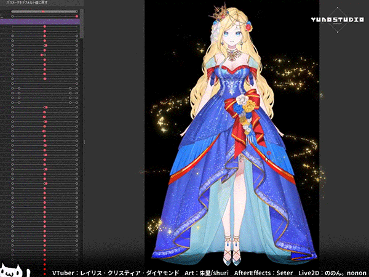Click the Live2D：ののん。nonon credit text
The height and width of the screenshot is (277, 369).
click(x=332, y=271)
